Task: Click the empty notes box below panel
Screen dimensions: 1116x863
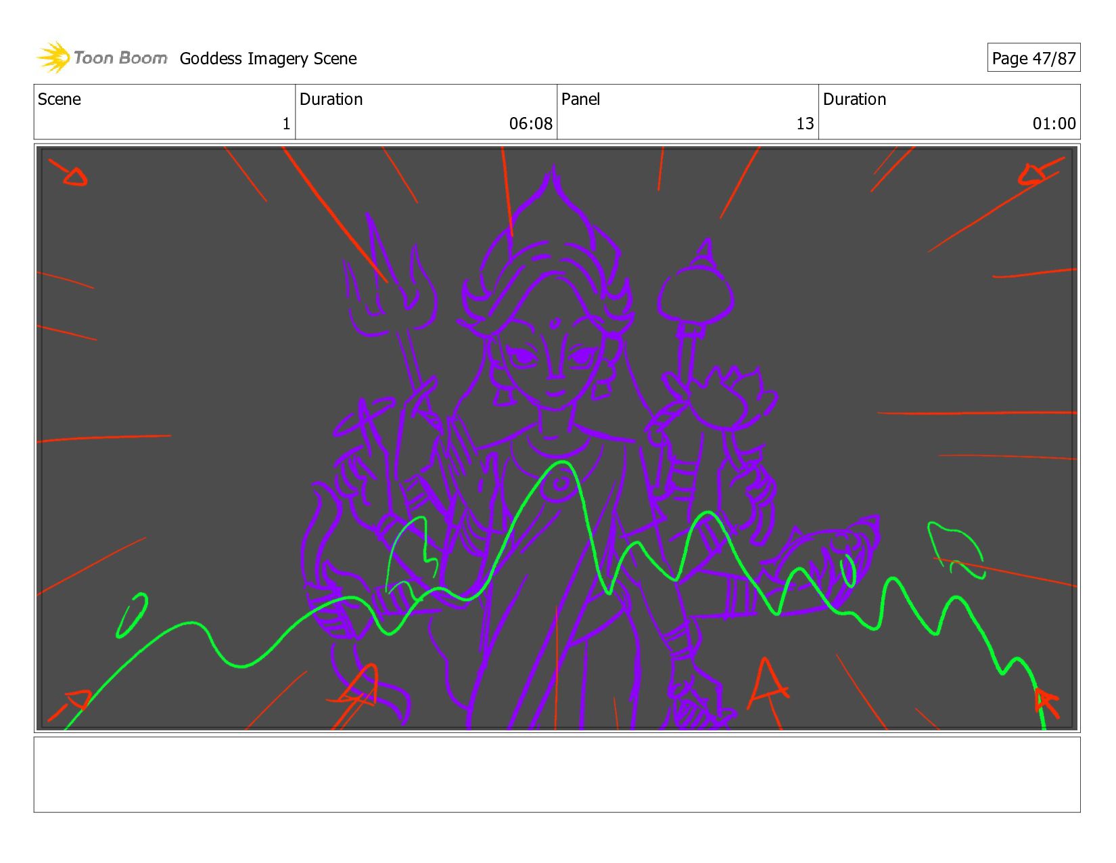Action: 557,774
